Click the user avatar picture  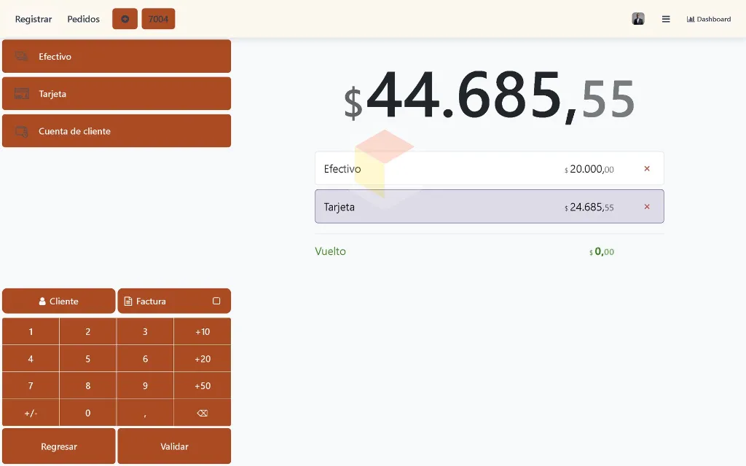(x=638, y=19)
